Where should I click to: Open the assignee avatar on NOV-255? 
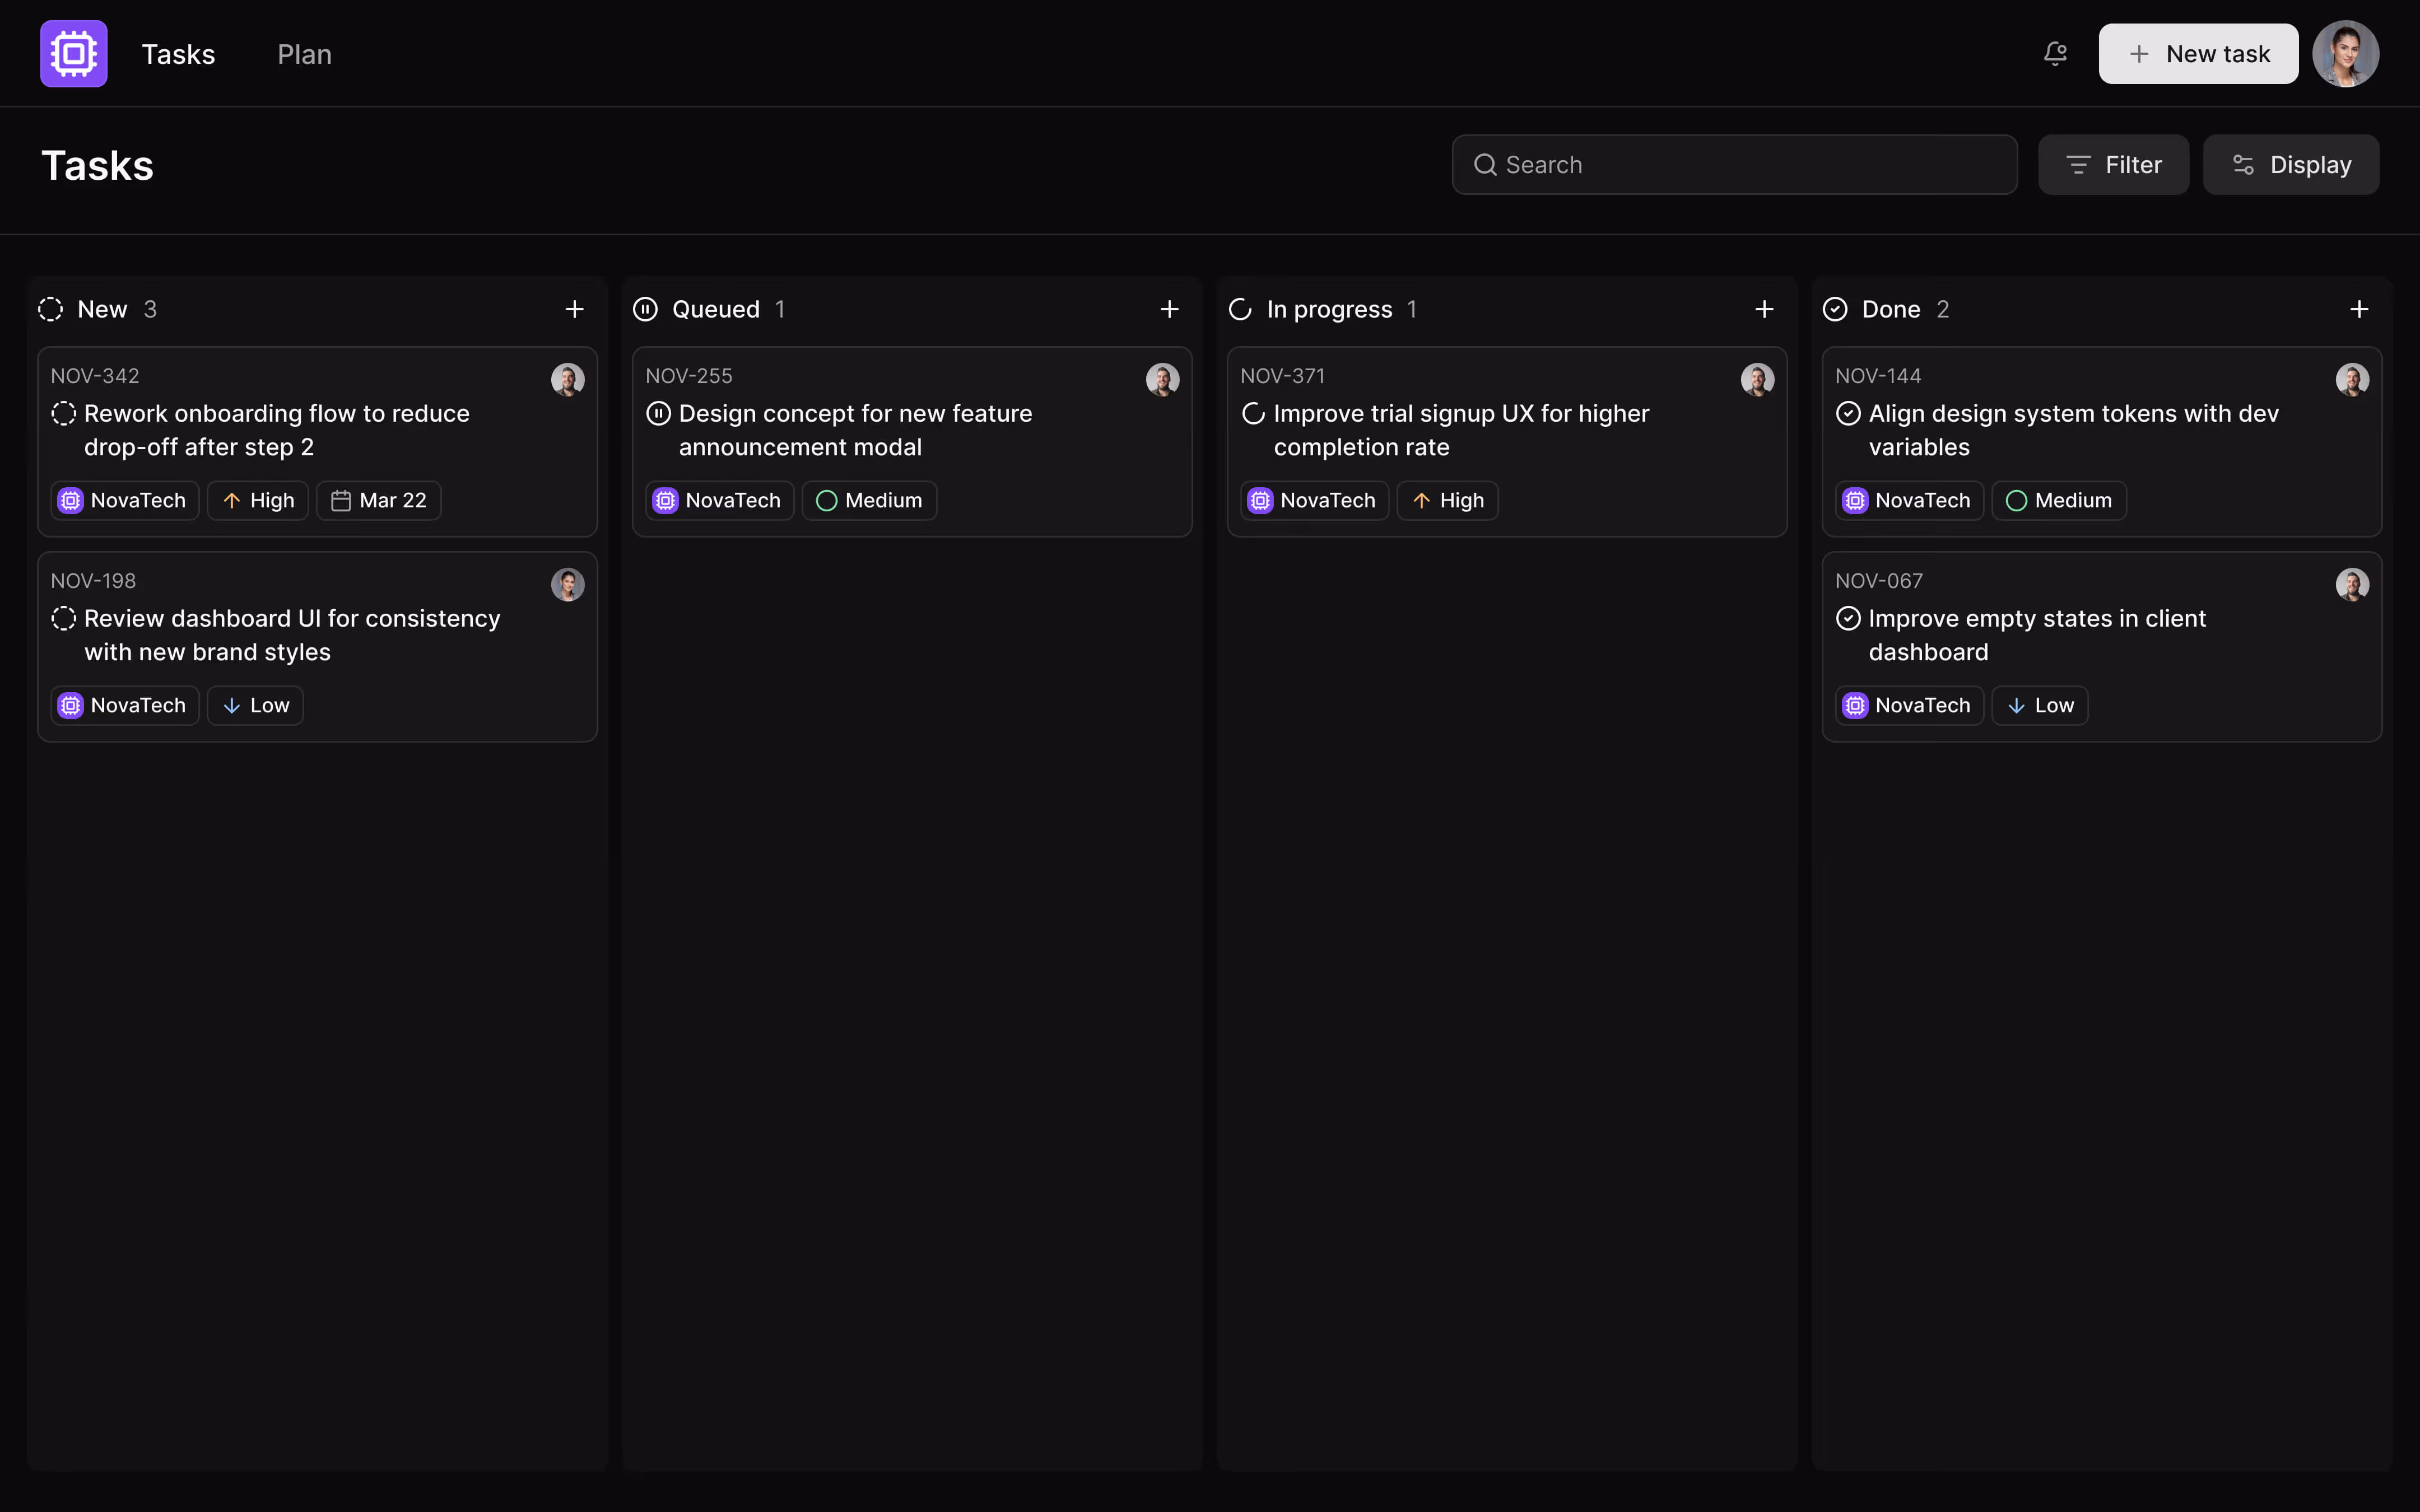pos(1162,379)
